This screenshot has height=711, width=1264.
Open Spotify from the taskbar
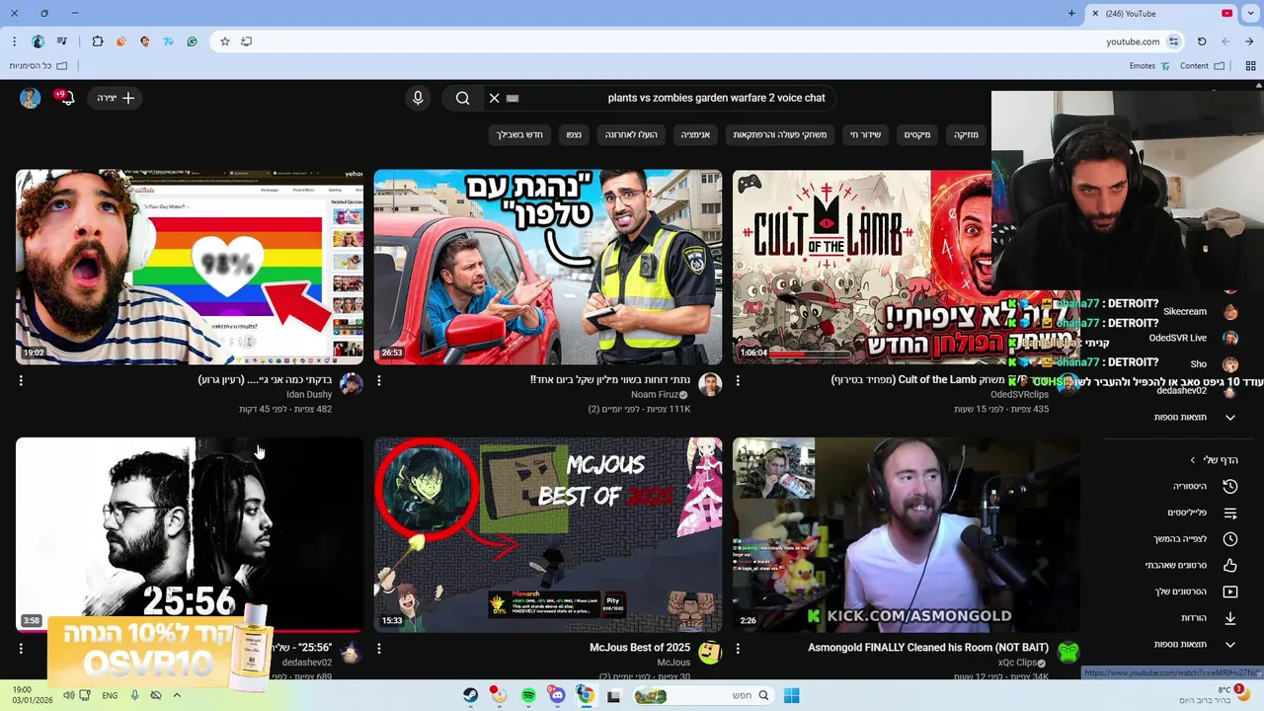528,695
